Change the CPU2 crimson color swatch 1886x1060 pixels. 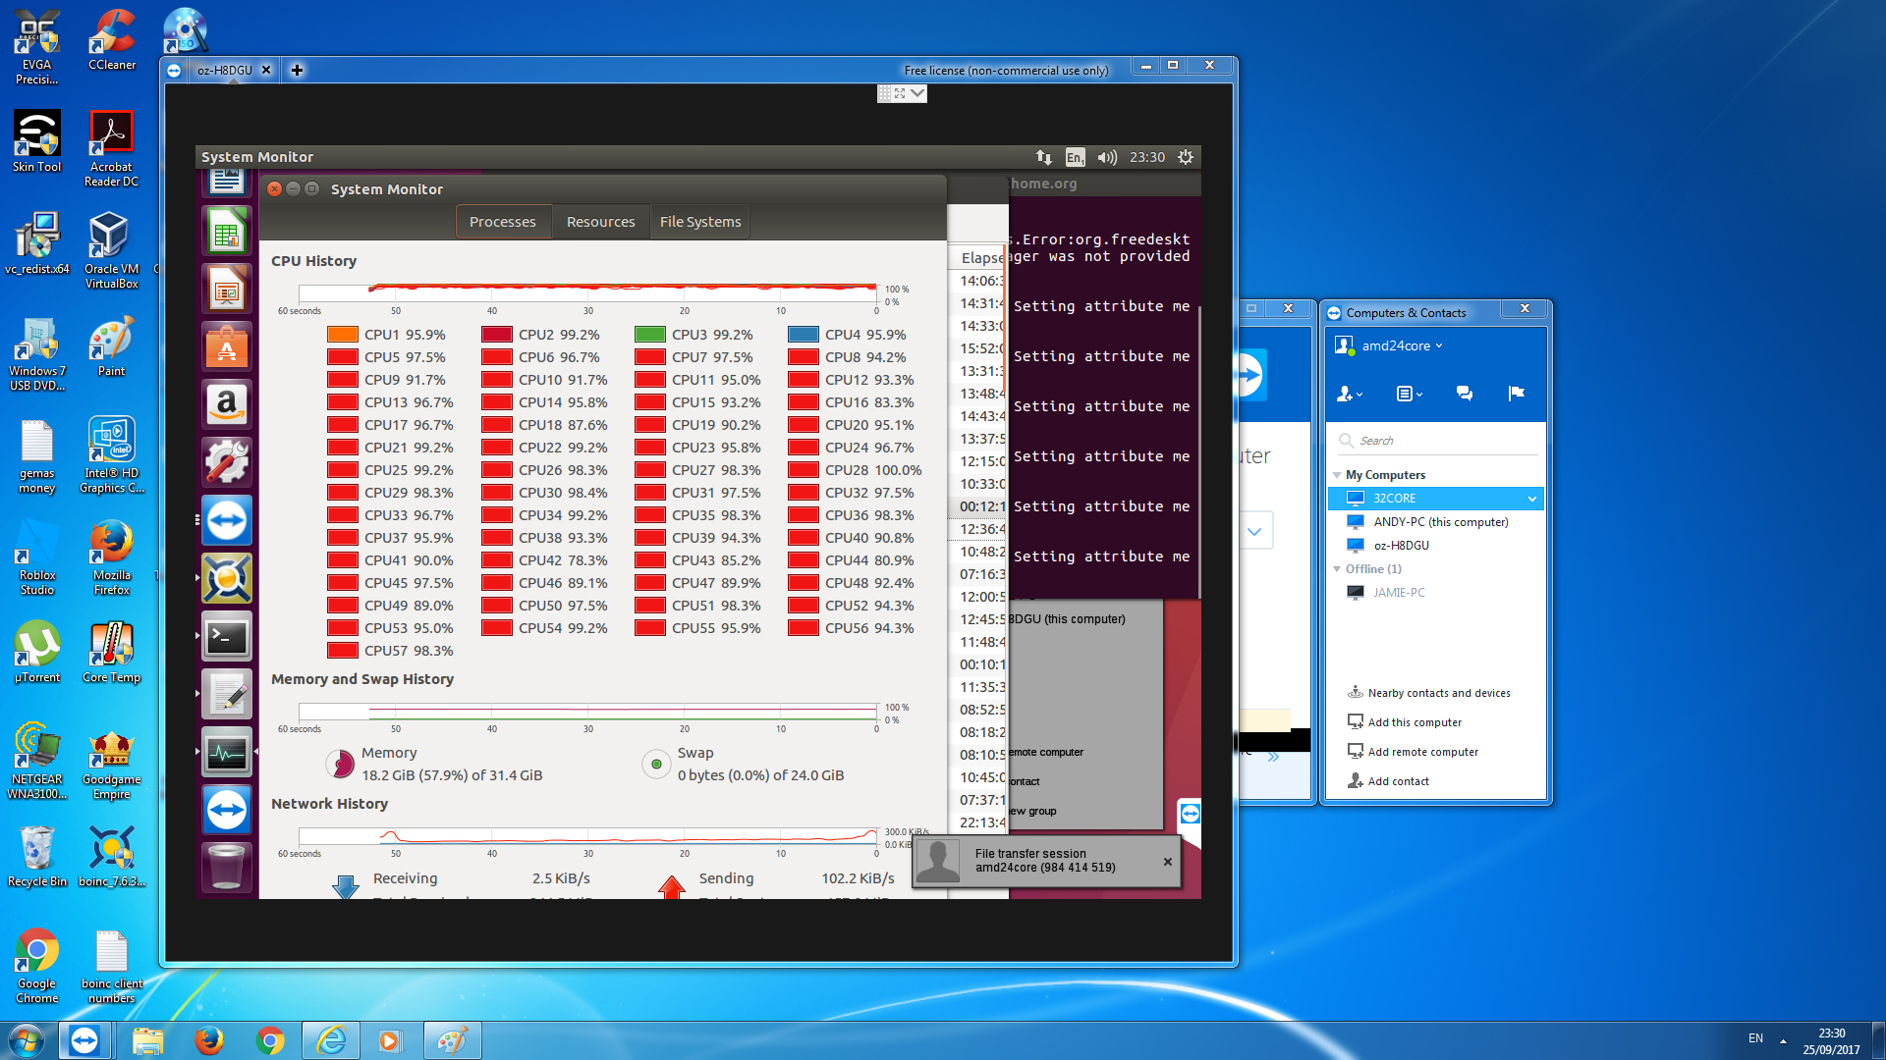(x=496, y=335)
